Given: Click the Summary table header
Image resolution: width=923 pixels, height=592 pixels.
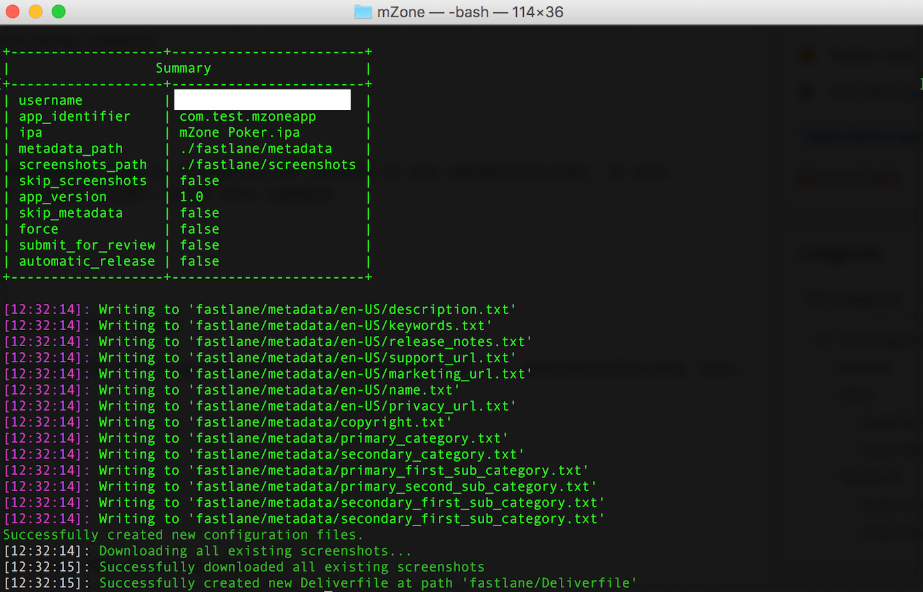Looking at the screenshot, I should [x=183, y=68].
